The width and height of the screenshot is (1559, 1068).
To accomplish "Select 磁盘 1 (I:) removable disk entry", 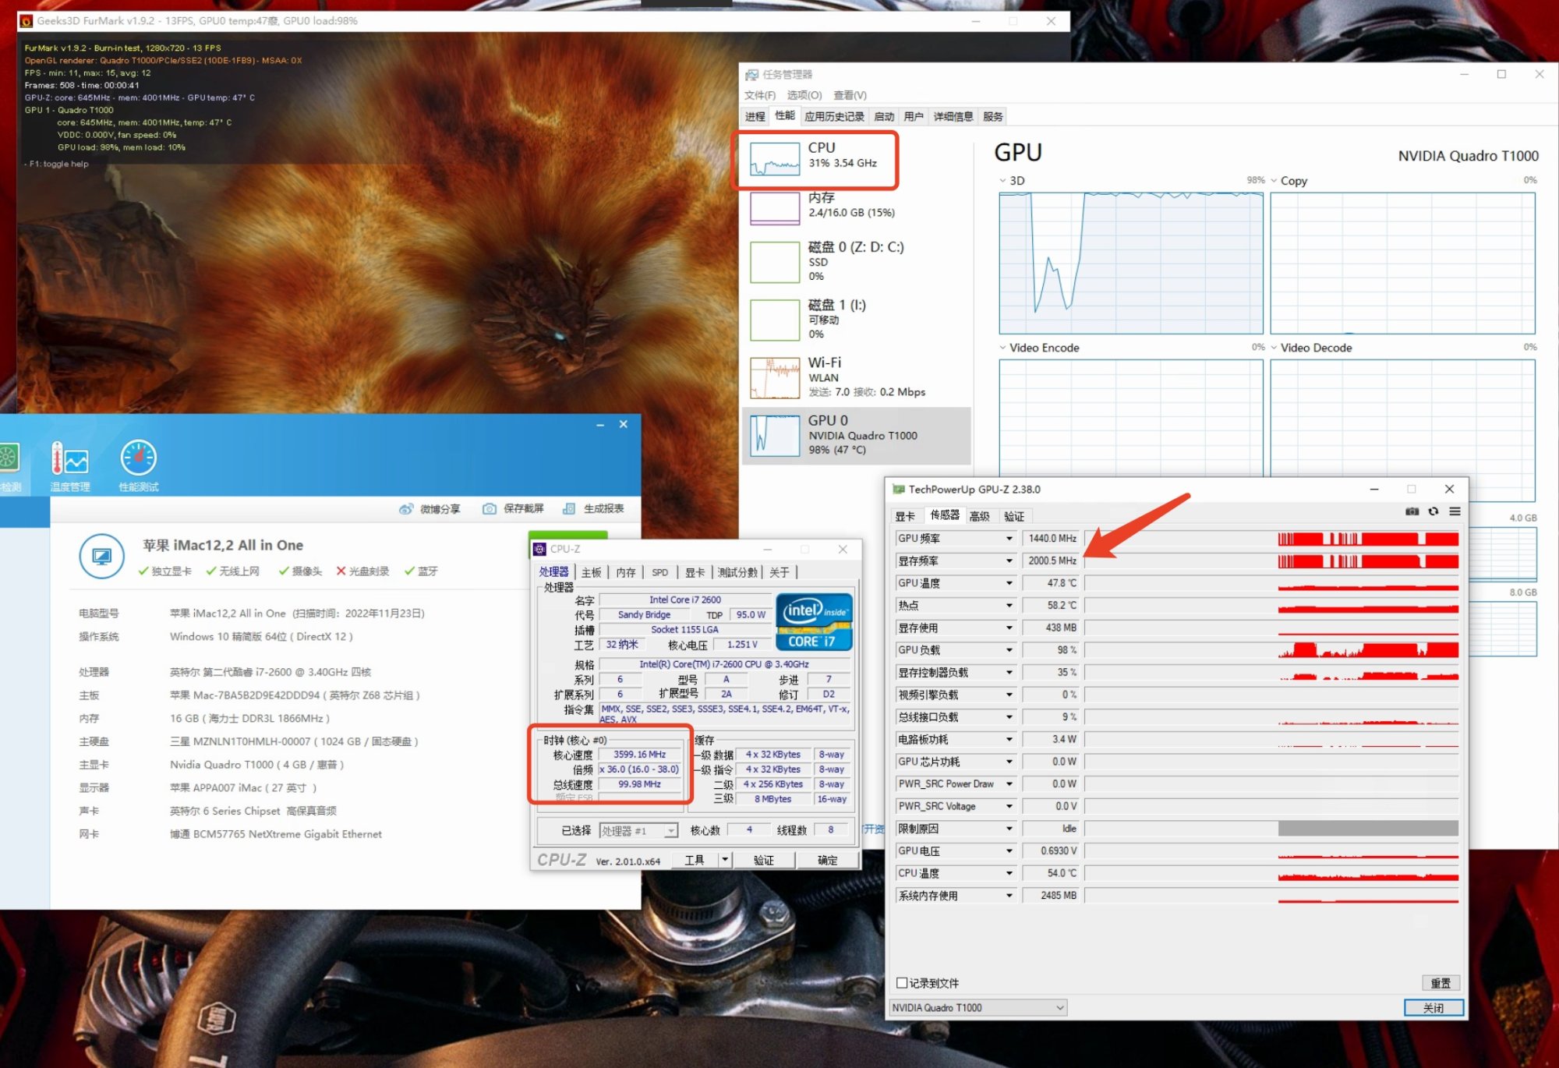I will (856, 319).
